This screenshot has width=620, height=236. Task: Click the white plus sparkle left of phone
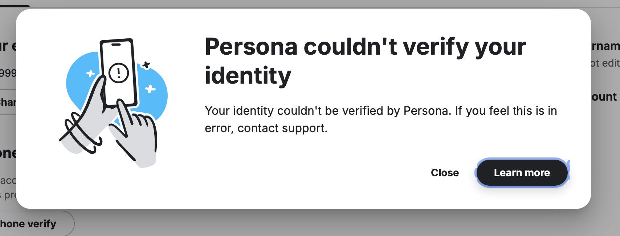pos(90,73)
